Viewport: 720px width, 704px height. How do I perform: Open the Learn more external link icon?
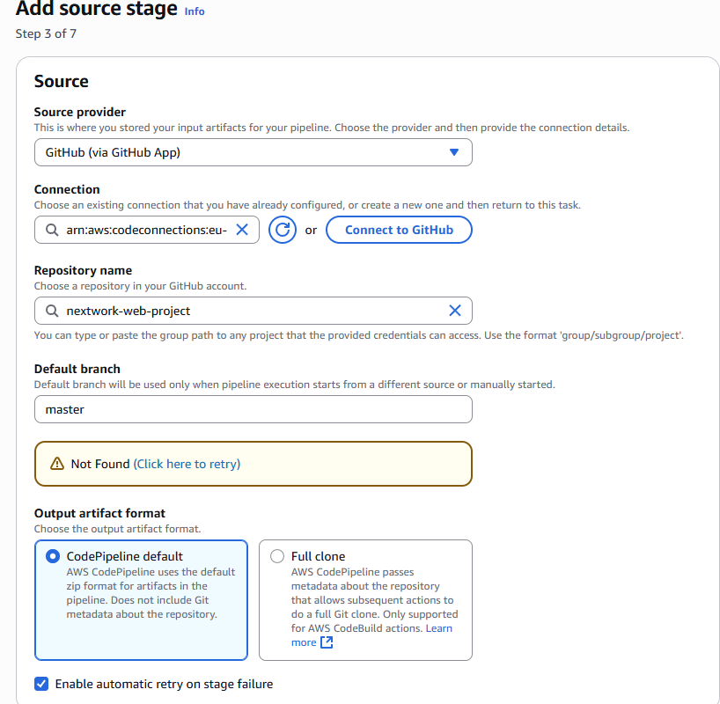click(x=327, y=642)
